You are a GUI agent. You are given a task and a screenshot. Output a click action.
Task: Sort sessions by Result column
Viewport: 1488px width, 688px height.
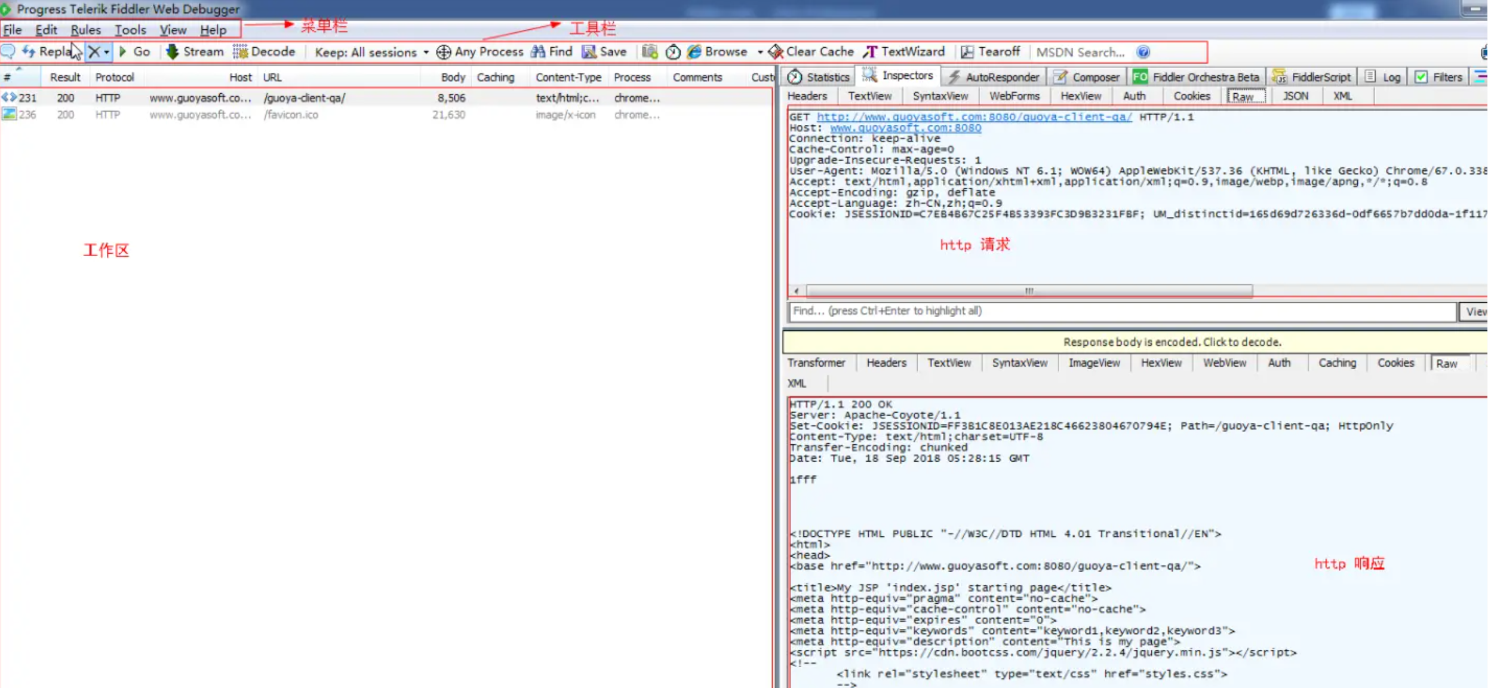click(x=64, y=78)
